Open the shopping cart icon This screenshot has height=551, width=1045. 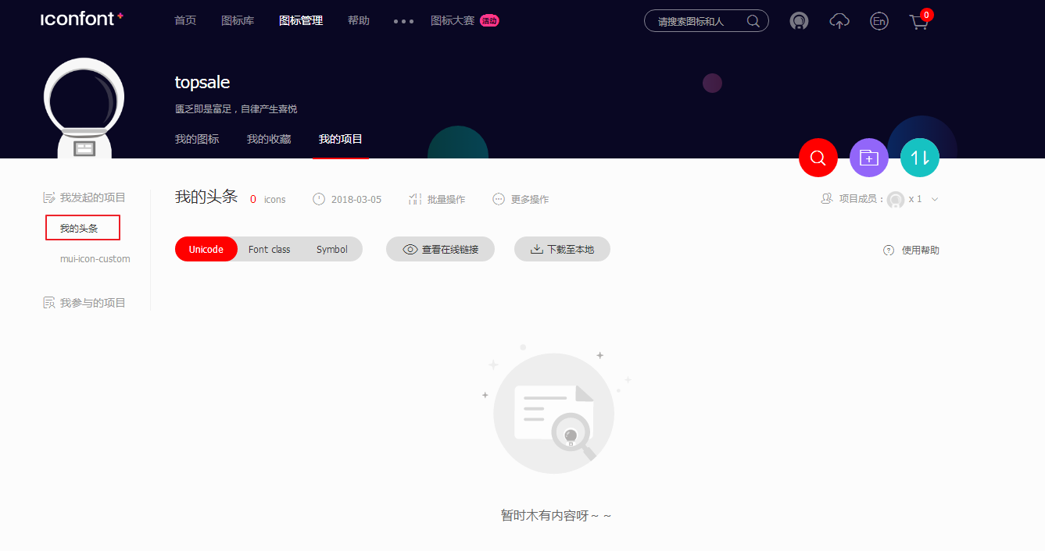point(919,22)
